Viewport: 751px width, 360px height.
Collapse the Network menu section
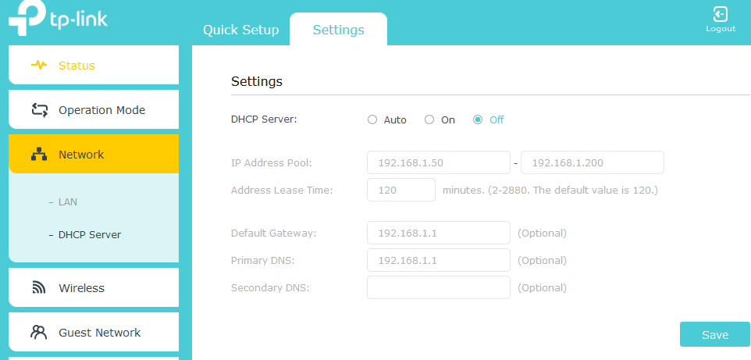94,154
